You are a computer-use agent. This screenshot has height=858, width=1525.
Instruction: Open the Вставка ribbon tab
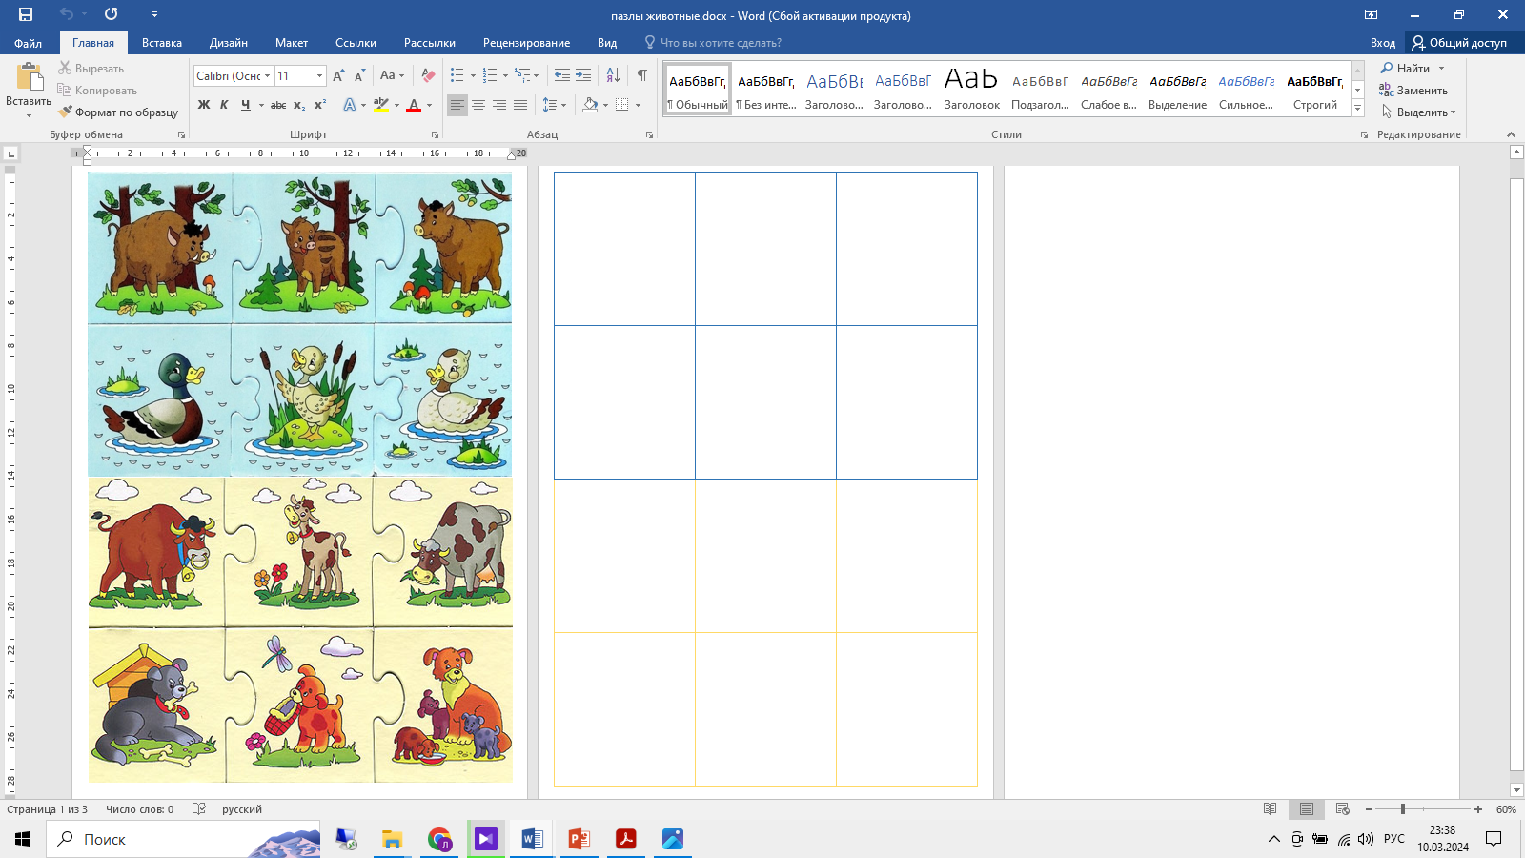coord(162,43)
